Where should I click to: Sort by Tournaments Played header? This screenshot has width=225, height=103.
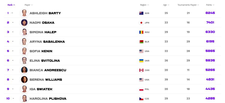coord(188,5)
